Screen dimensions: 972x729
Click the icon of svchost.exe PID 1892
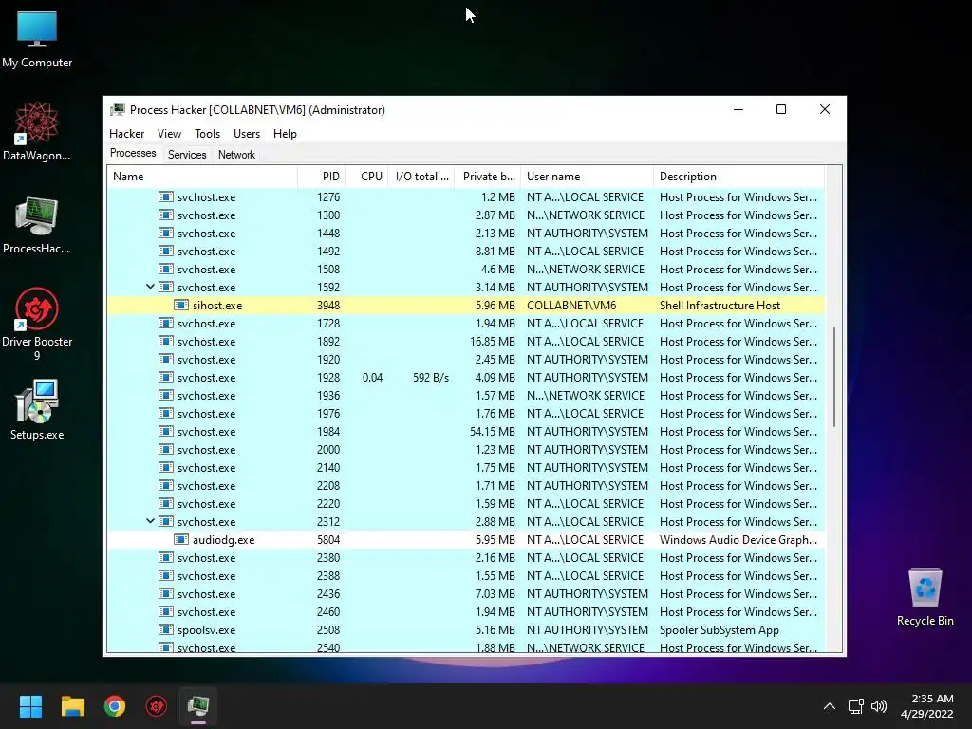click(165, 342)
